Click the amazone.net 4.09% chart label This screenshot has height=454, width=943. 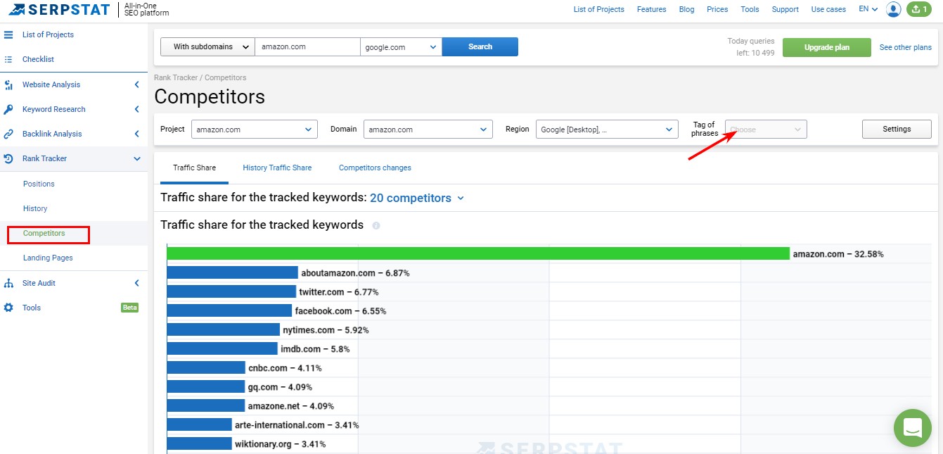(291, 405)
